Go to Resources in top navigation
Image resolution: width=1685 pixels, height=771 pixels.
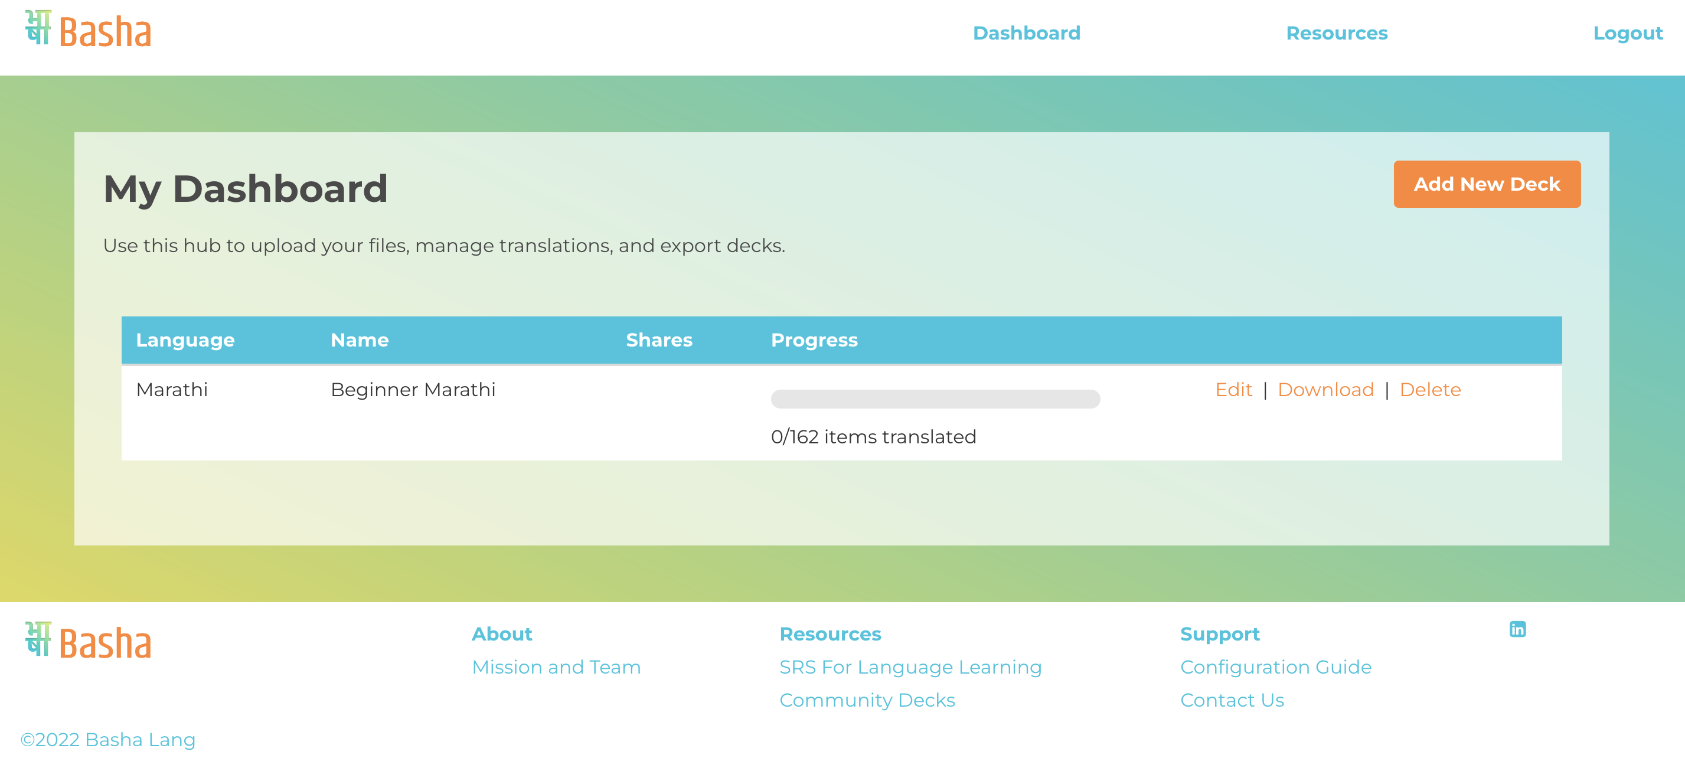[x=1336, y=32]
